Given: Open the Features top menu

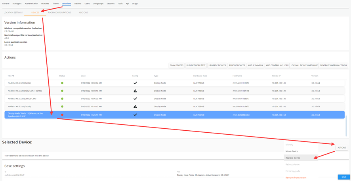Looking at the screenshot, I should click(x=45, y=4).
